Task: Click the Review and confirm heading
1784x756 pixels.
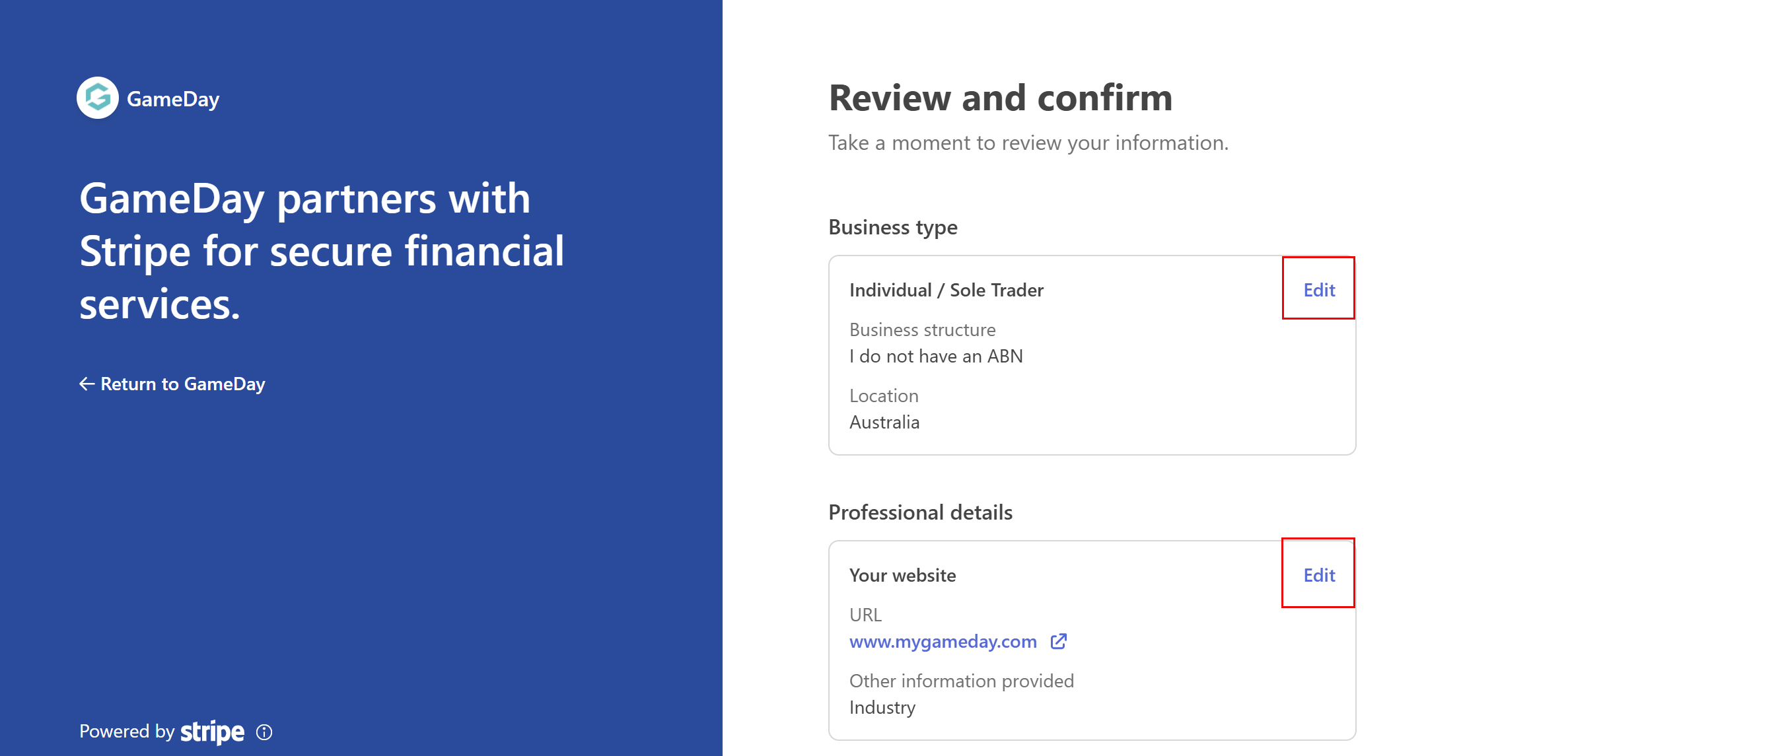Action: pyautogui.click(x=1000, y=97)
